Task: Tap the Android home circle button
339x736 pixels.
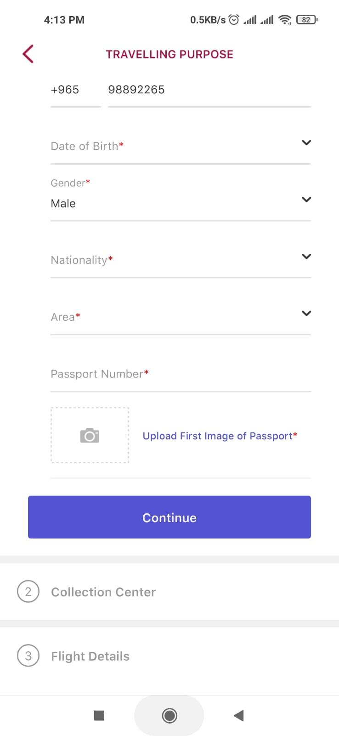Action: [x=169, y=715]
